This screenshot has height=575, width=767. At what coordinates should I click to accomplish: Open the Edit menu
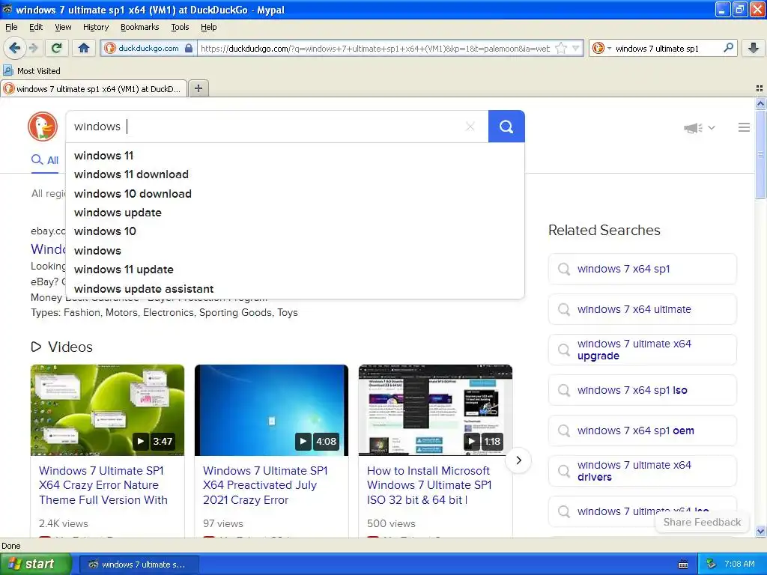click(x=36, y=27)
